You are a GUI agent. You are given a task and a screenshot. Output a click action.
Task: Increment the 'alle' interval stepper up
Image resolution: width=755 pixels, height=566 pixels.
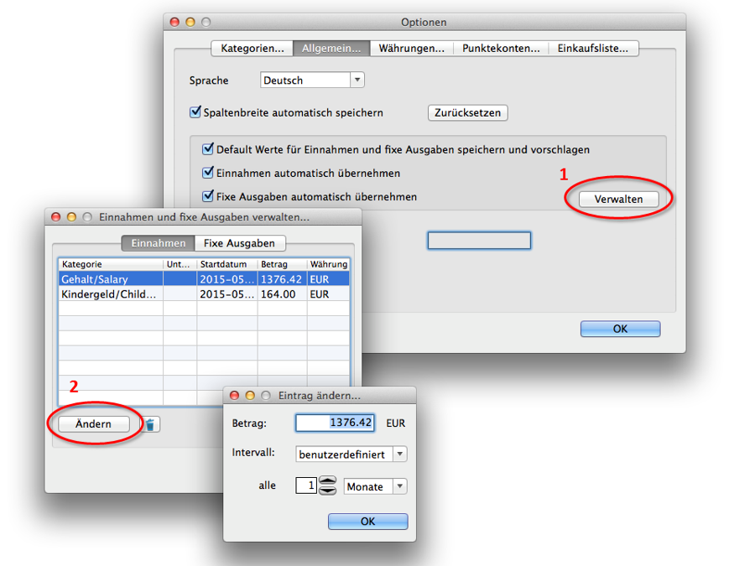pyautogui.click(x=327, y=481)
